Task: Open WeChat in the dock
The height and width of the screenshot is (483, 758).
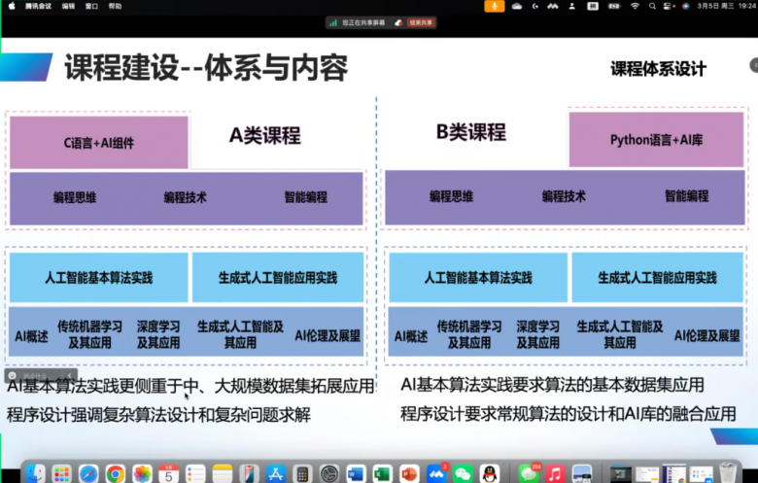Action: click(463, 473)
